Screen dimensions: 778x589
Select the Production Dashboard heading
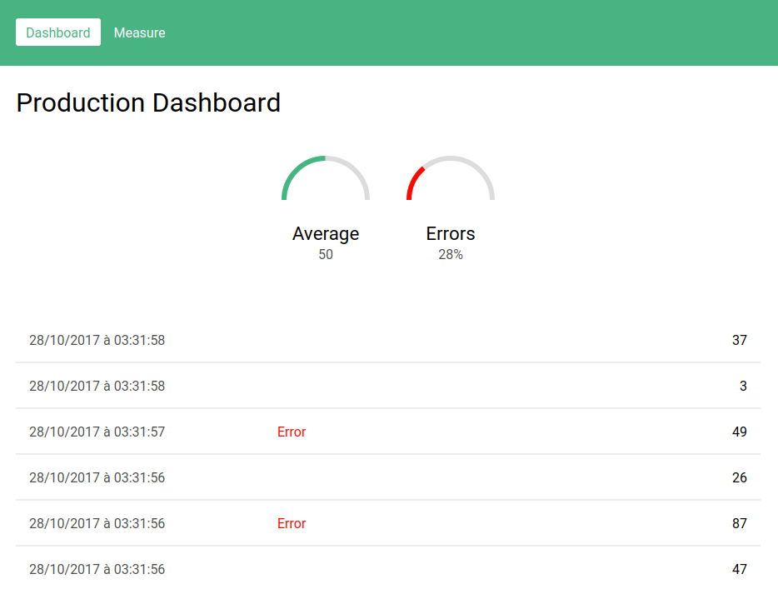click(148, 102)
